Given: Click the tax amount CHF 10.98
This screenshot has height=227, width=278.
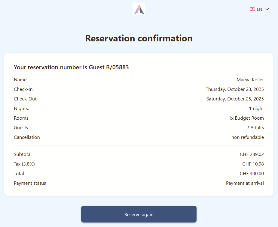Looking at the screenshot, I should coord(253,164).
